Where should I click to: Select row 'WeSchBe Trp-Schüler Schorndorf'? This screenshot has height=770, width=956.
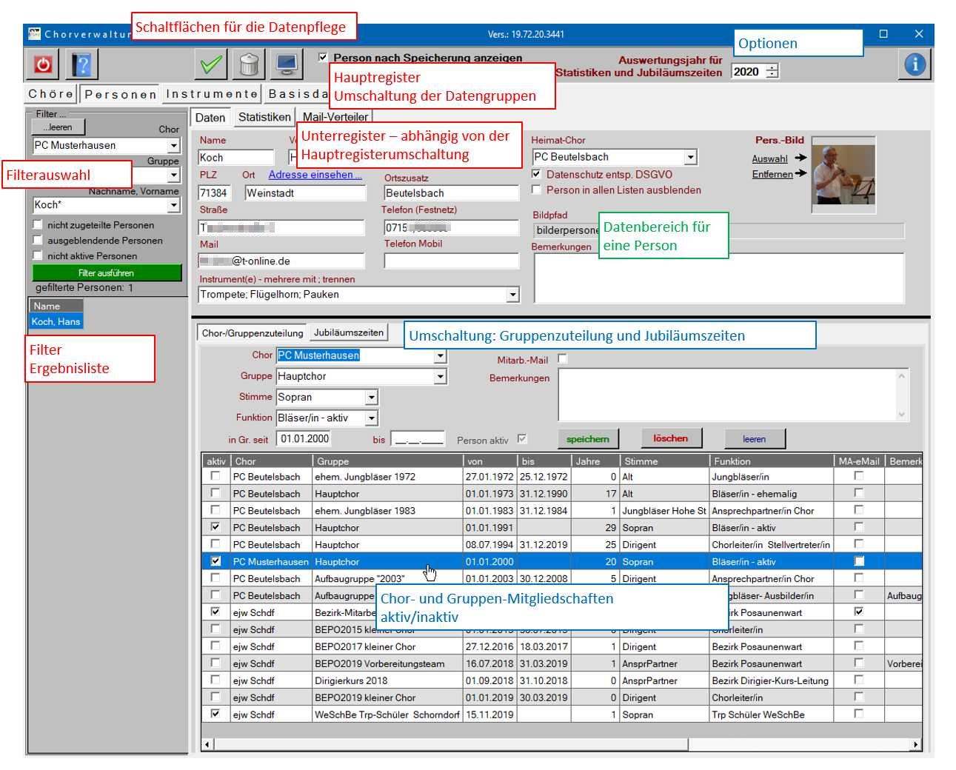(x=562, y=714)
